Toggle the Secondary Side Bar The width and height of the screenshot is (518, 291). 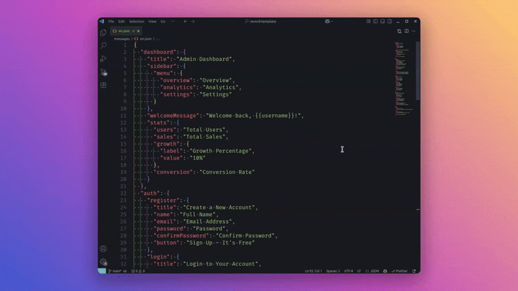[390, 21]
